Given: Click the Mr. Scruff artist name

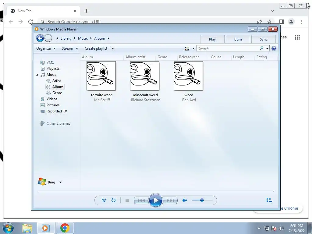Looking at the screenshot, I should tap(102, 100).
